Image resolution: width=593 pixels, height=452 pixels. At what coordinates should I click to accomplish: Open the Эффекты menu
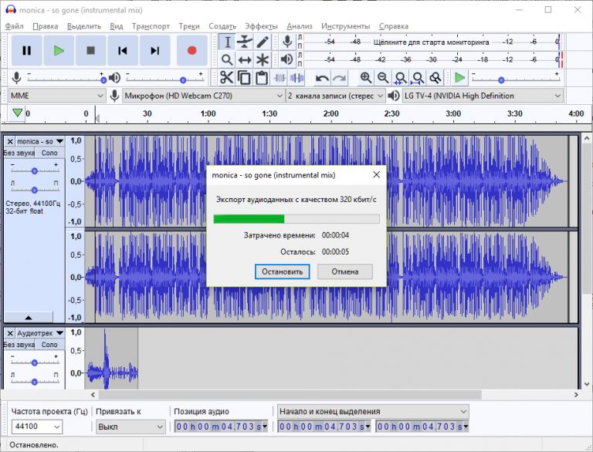[x=261, y=26]
